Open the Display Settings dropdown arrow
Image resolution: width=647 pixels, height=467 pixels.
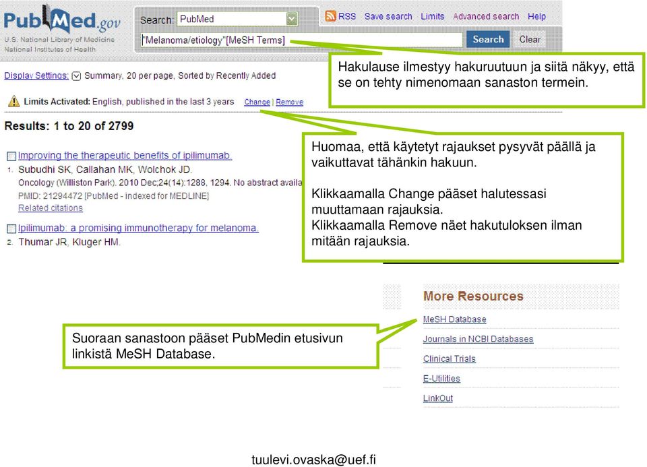76,76
